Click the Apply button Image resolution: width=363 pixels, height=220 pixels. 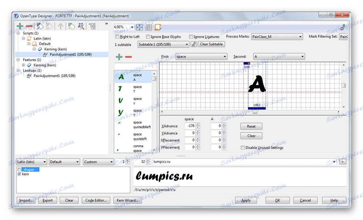[246, 200]
